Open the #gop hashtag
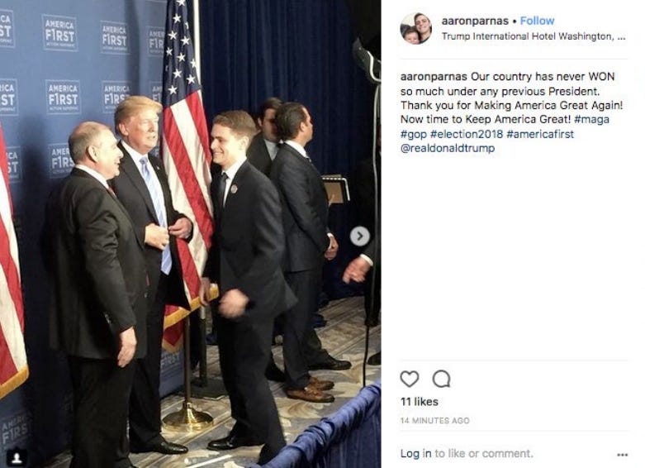 tap(414, 134)
